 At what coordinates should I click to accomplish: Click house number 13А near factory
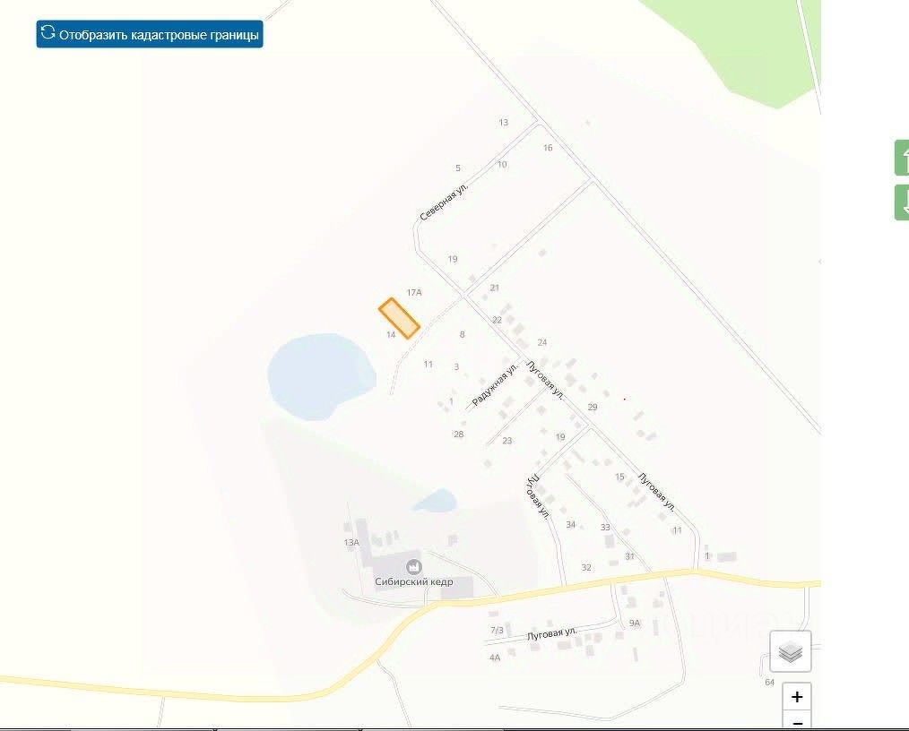pos(351,543)
